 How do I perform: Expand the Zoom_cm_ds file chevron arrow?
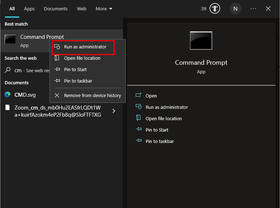pos(114,111)
